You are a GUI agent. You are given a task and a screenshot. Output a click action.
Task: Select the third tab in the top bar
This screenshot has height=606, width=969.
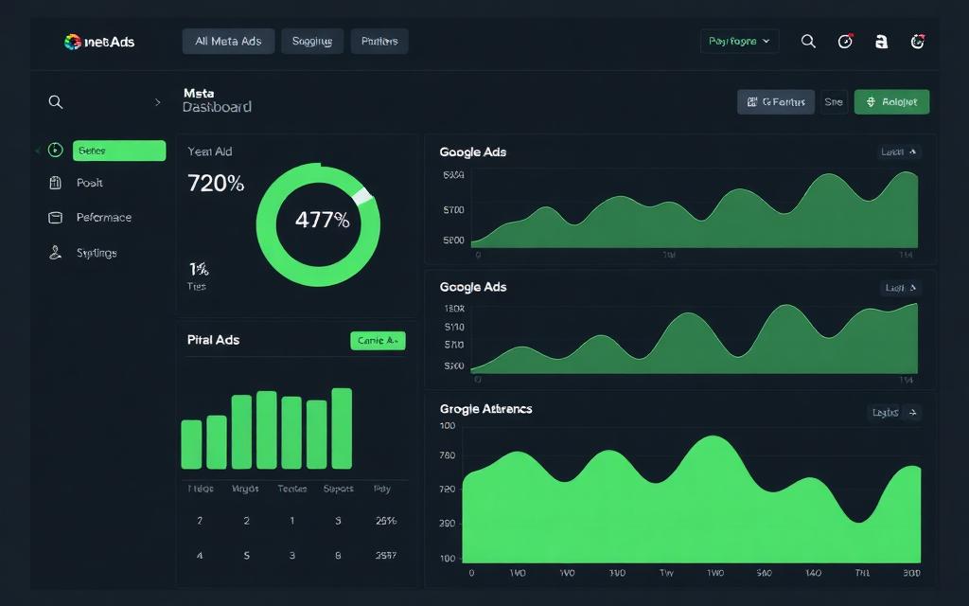point(379,42)
